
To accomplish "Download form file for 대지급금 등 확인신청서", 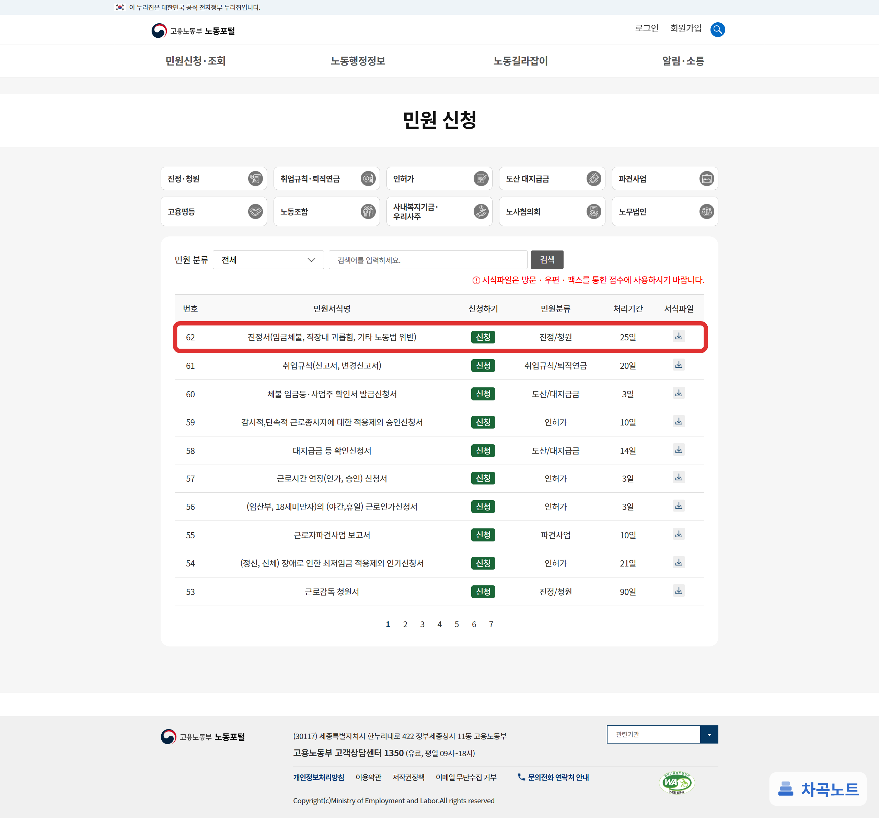I will [679, 450].
